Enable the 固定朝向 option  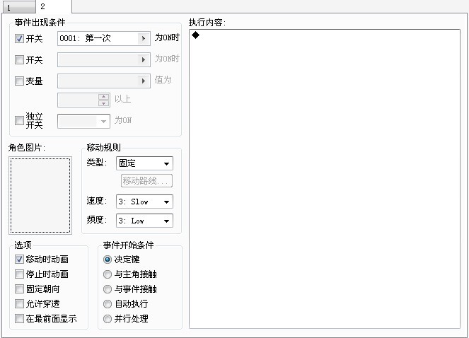click(19, 289)
